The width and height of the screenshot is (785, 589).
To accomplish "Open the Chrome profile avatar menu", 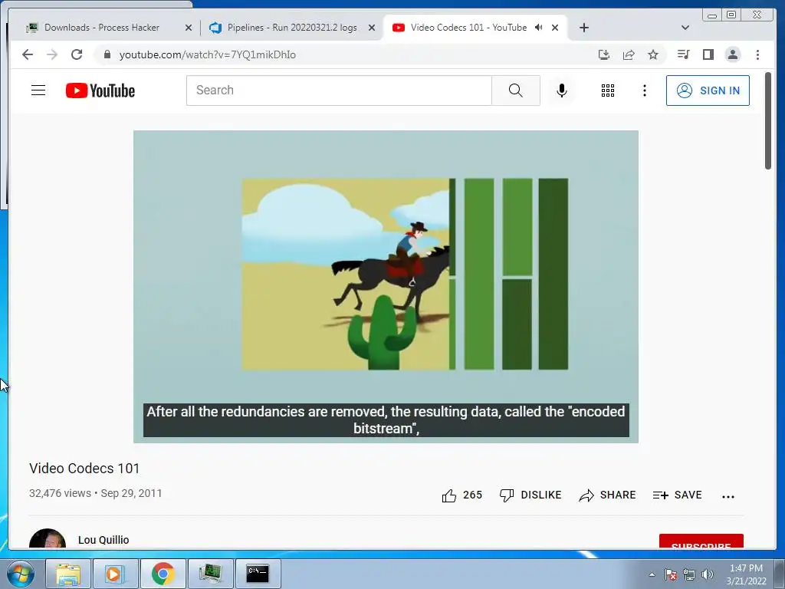I will (732, 54).
